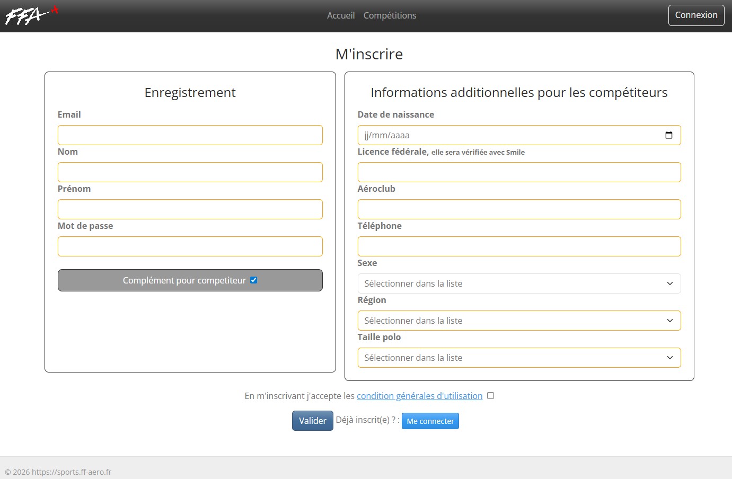This screenshot has height=479, width=732.
Task: Click into the Nom text field
Action: (190, 172)
